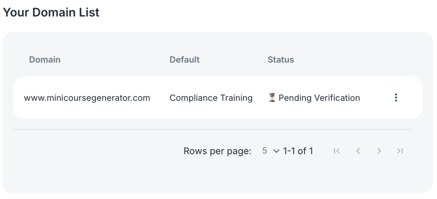This screenshot has width=437, height=199.
Task: Click the Domain column header
Action: coord(45,60)
